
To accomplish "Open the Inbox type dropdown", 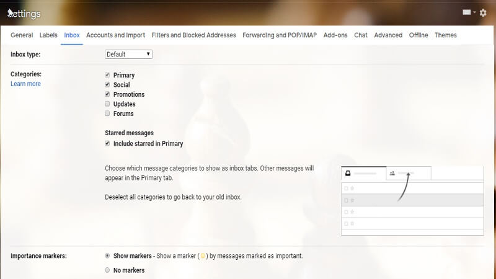I will coord(128,54).
